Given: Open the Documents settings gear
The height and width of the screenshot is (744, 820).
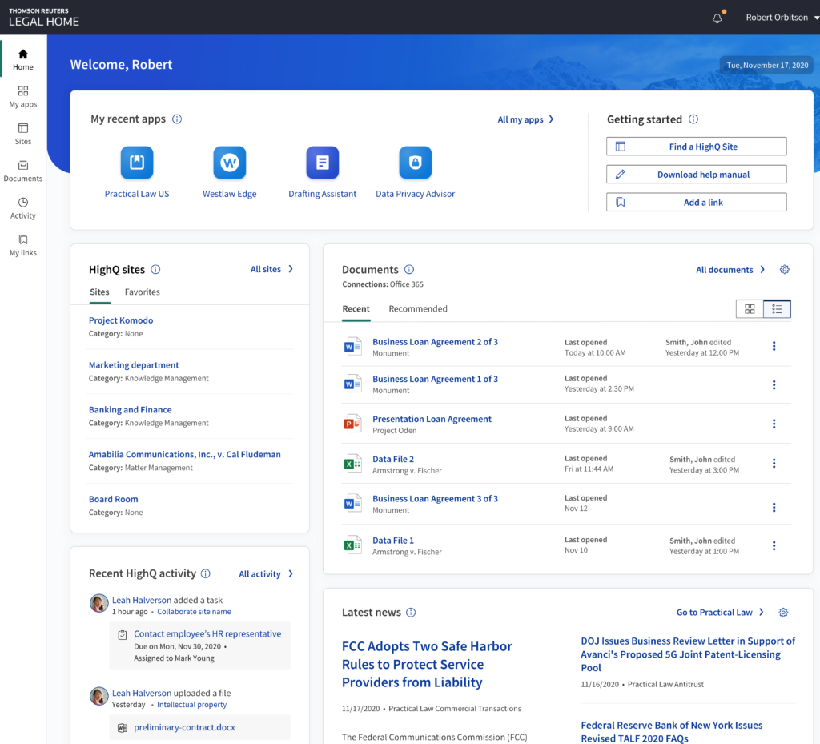Looking at the screenshot, I should tap(784, 269).
